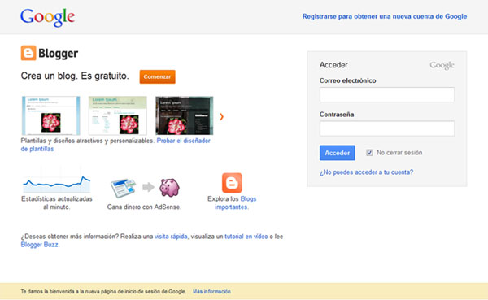
Task: Advance template carousel with orange chevron
Action: 221,117
